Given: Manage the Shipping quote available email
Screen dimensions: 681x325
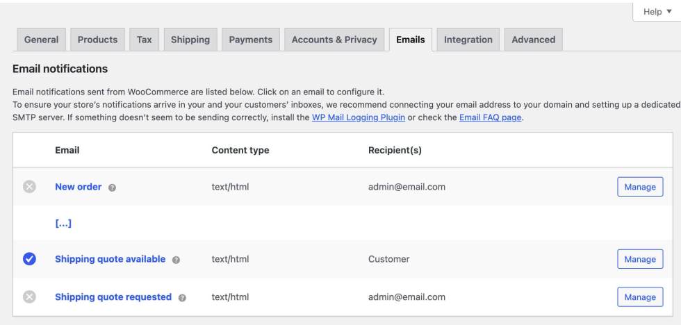Looking at the screenshot, I should (640, 259).
